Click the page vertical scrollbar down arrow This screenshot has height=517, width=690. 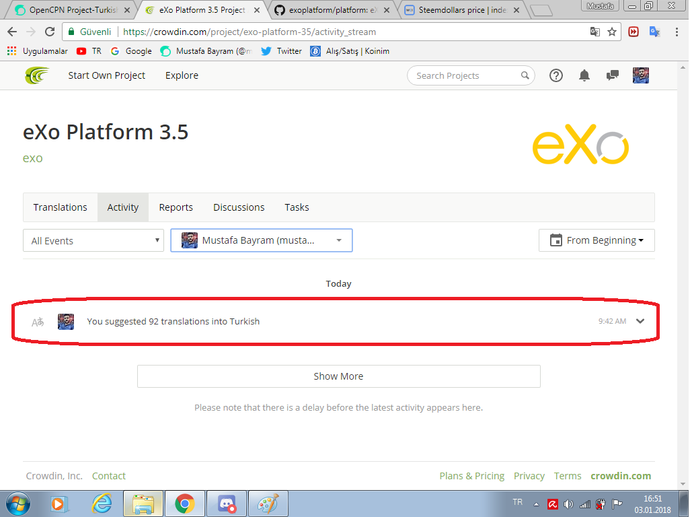683,484
